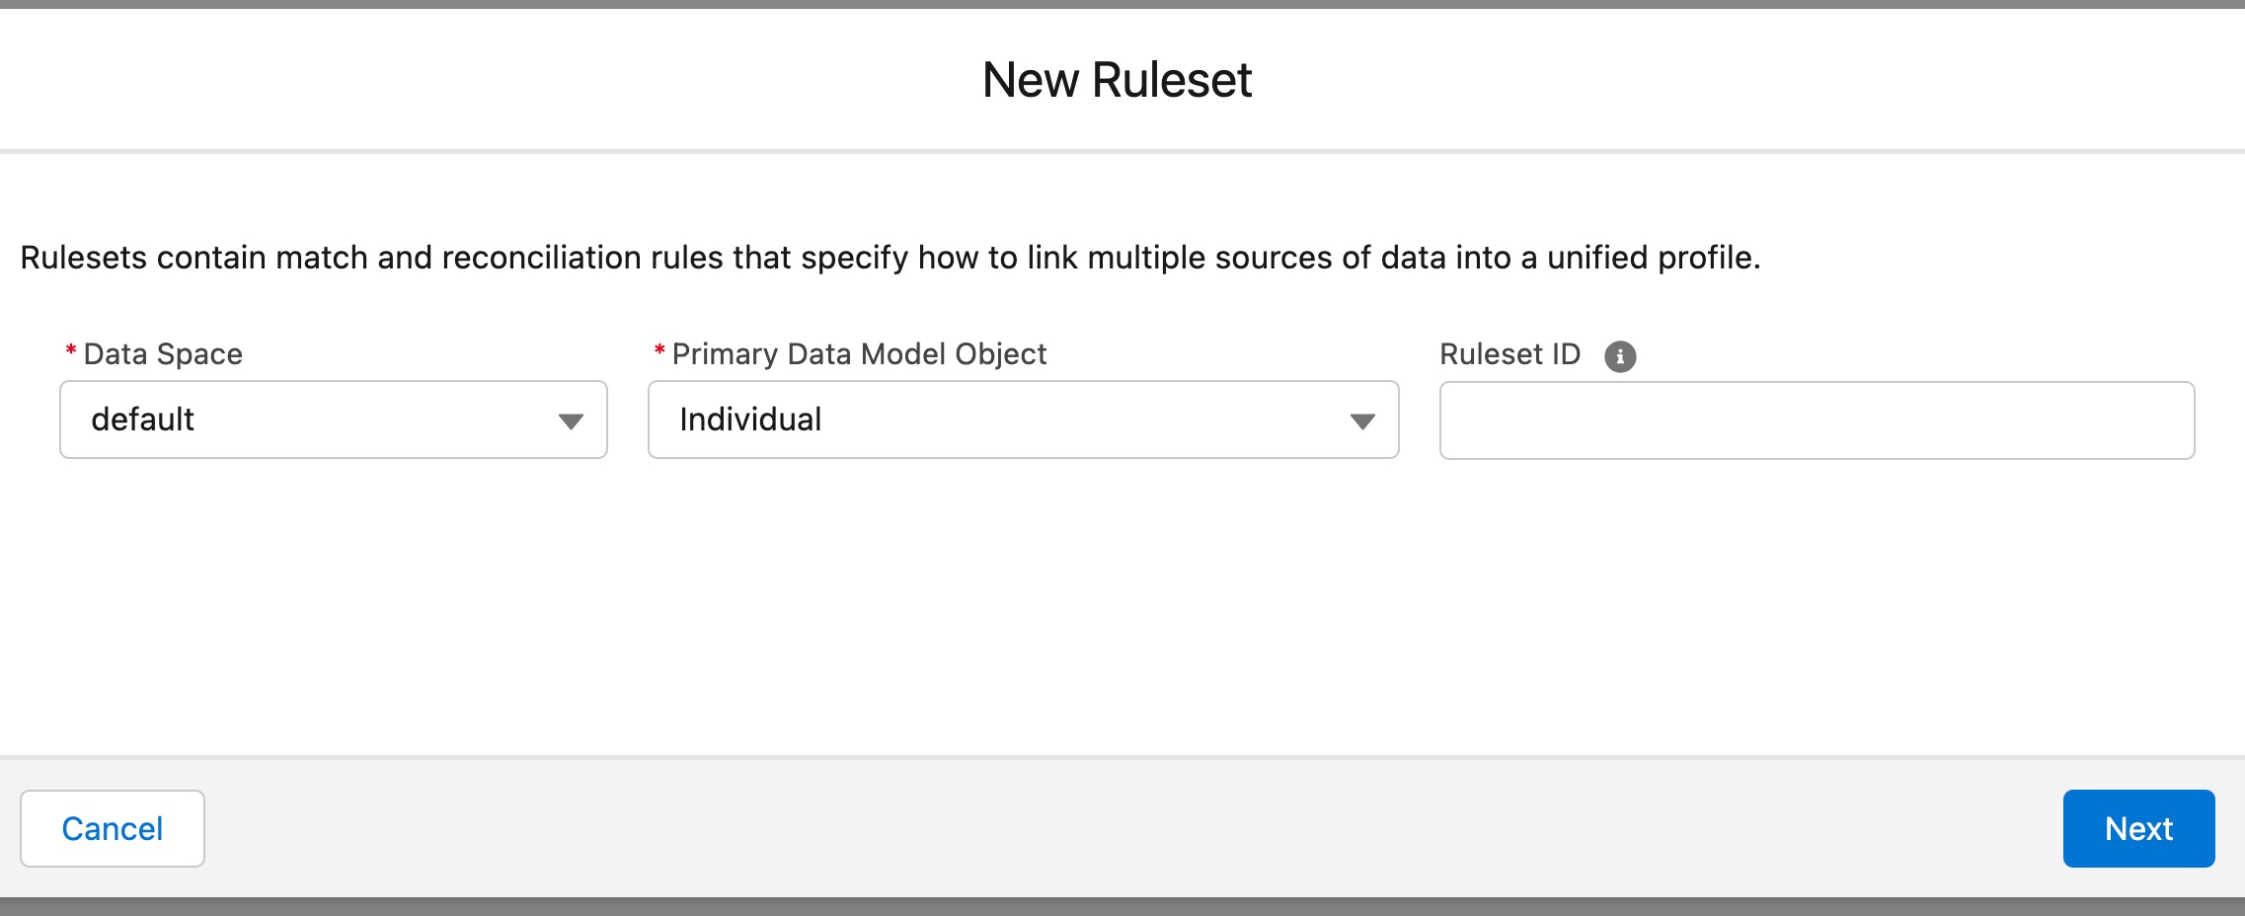Click the blank modal body below the fields
The image size is (2245, 916).
click(1122, 607)
